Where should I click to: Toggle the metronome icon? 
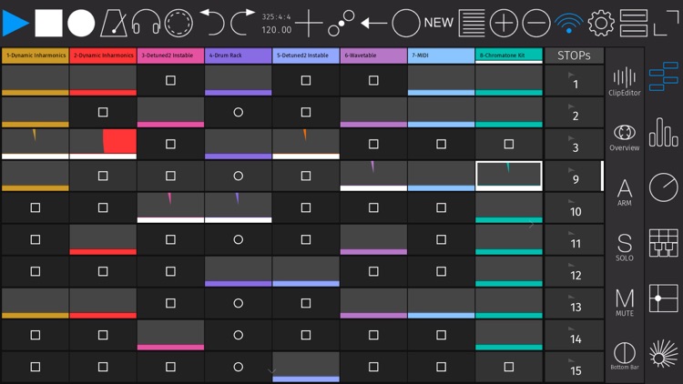tap(114, 23)
